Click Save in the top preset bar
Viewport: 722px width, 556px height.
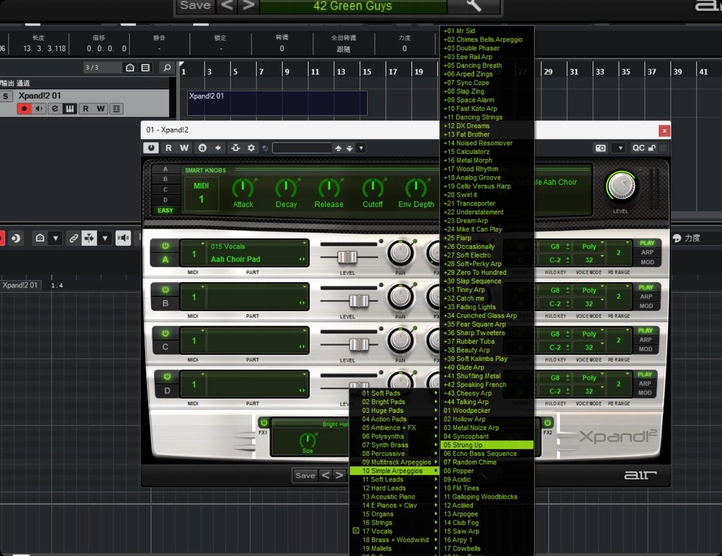point(196,5)
